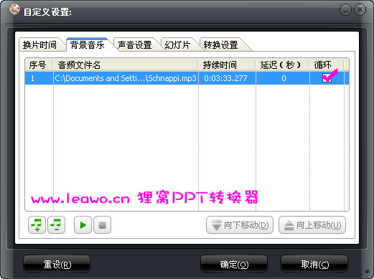374x279 pixels.
Task: Click the 向上移动(U) button
Action: click(x=312, y=225)
